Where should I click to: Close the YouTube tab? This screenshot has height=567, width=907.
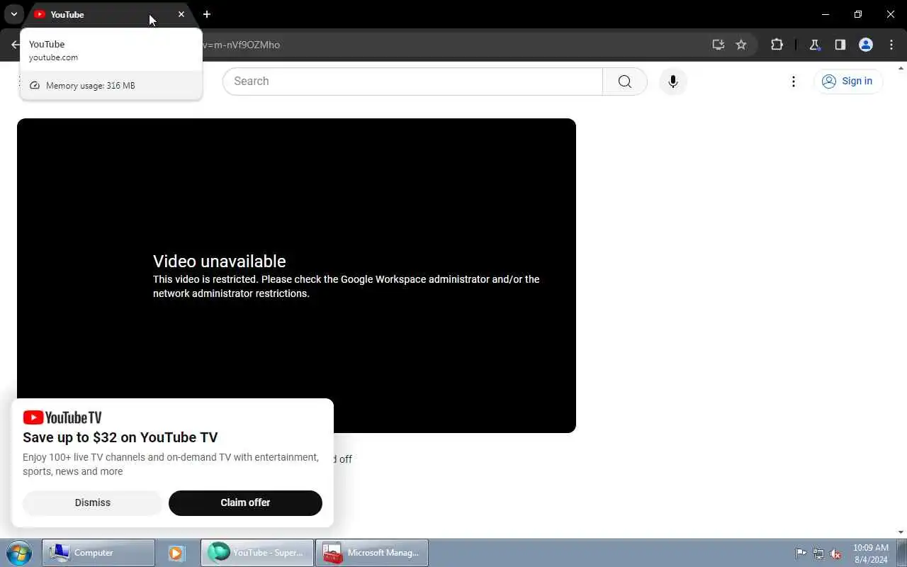click(181, 14)
